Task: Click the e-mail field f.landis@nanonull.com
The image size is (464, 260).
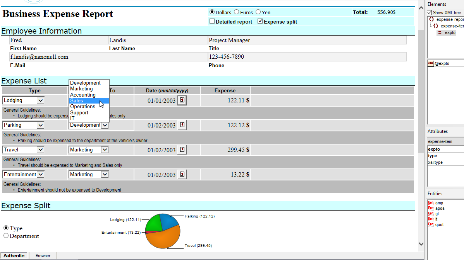Action: pos(39,57)
